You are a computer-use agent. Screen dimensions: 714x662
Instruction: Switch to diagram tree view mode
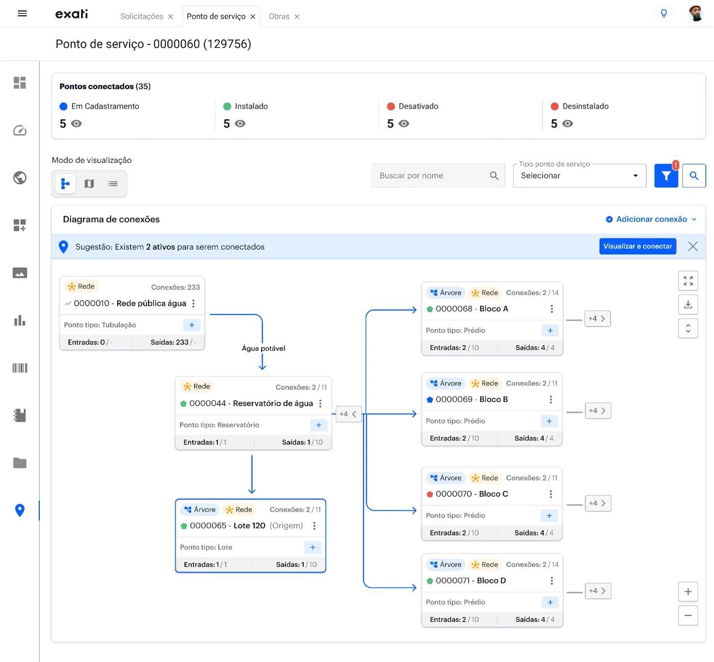click(65, 183)
